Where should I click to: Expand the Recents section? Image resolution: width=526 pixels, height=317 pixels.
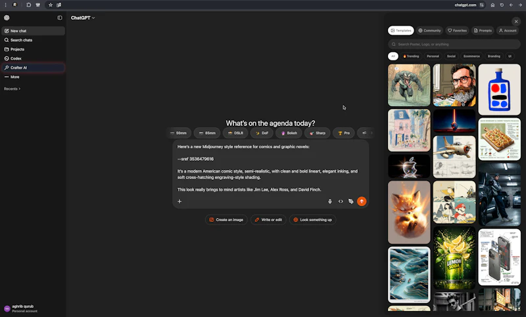click(12, 89)
